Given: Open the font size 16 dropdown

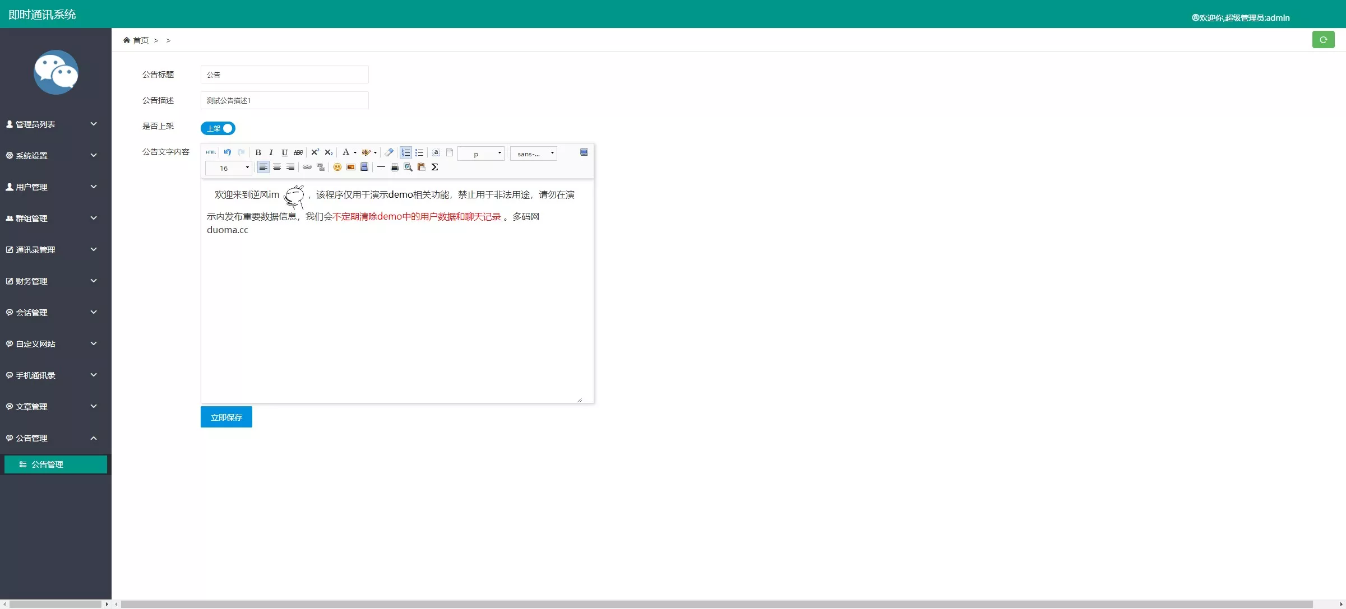Looking at the screenshot, I should [229, 168].
